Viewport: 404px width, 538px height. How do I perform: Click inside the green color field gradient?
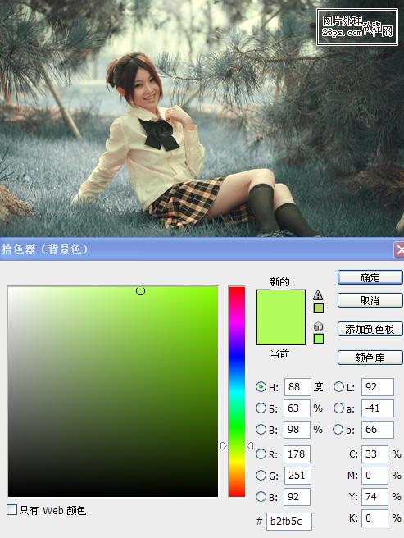point(113,391)
